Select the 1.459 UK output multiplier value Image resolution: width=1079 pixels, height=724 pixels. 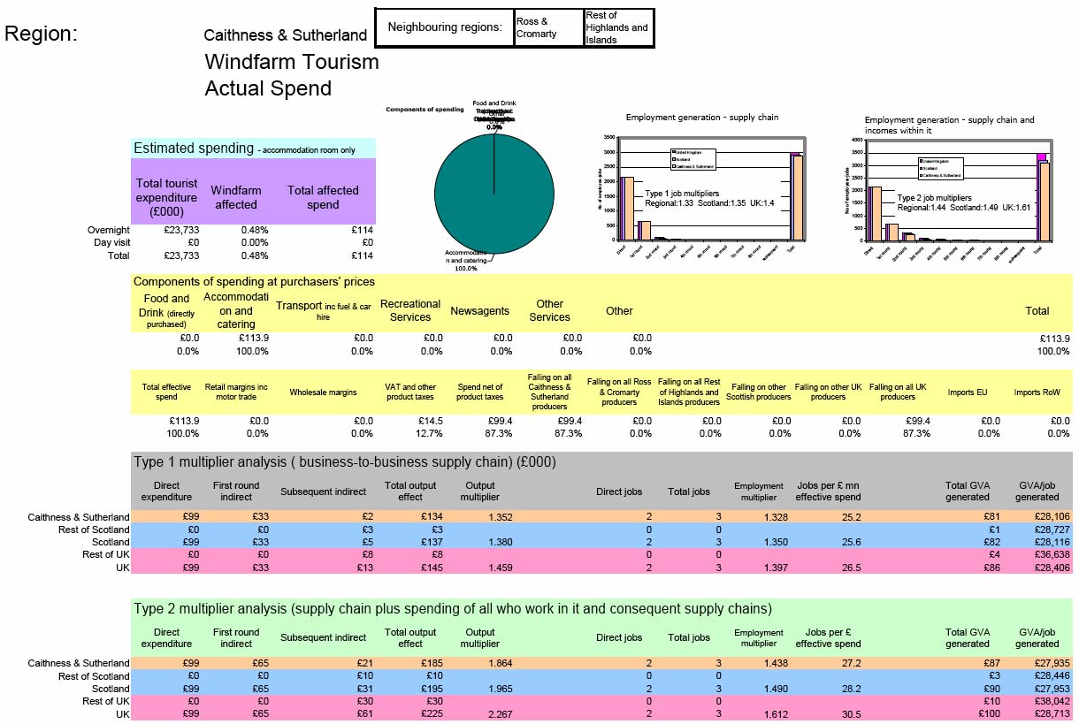click(x=499, y=568)
